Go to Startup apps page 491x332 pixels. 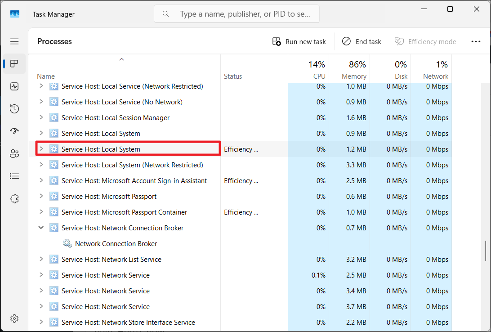coord(14,131)
